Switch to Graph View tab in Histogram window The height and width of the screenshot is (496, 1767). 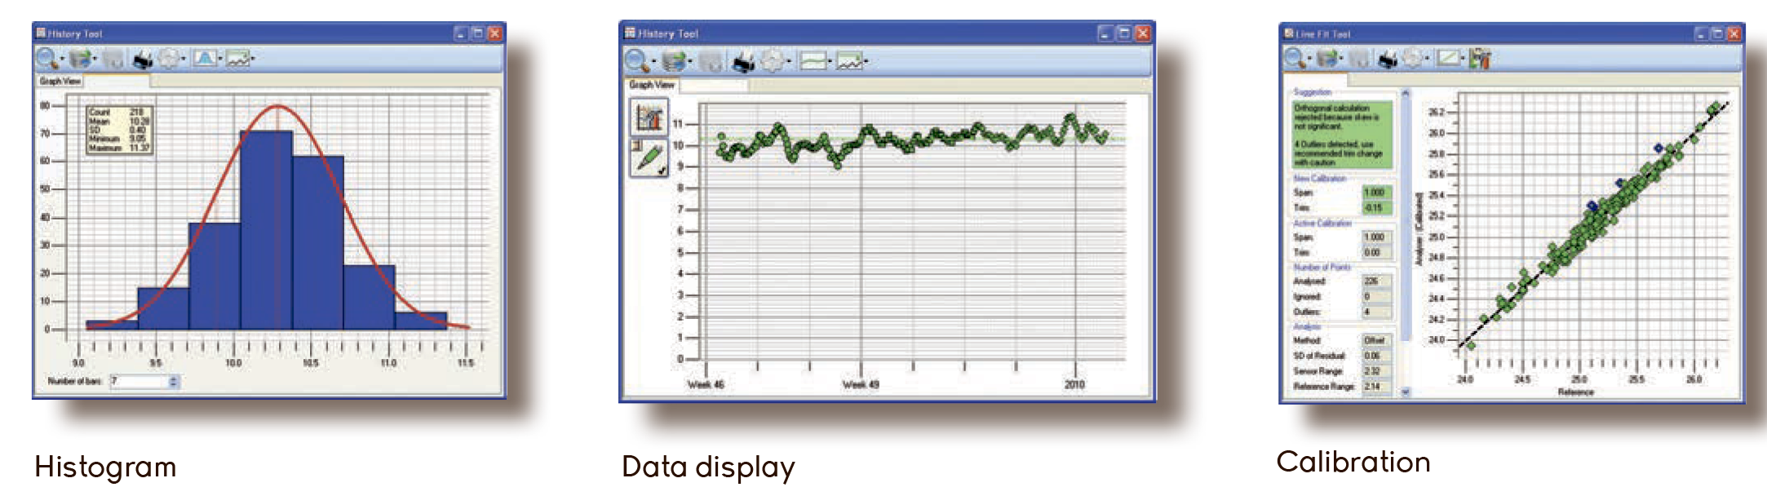point(60,82)
